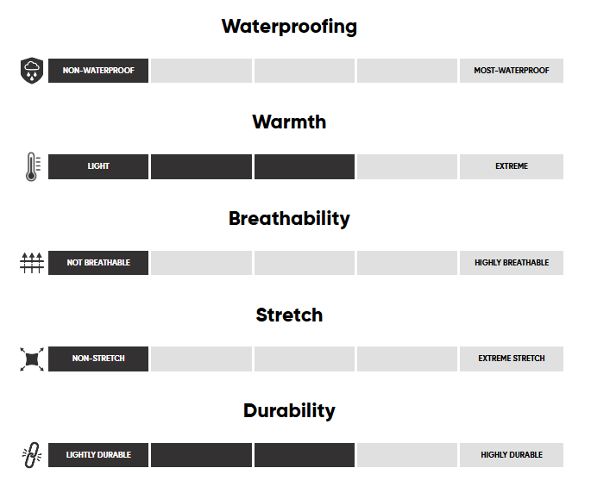Click the Warmth heading
591x493 pixels.
[289, 122]
